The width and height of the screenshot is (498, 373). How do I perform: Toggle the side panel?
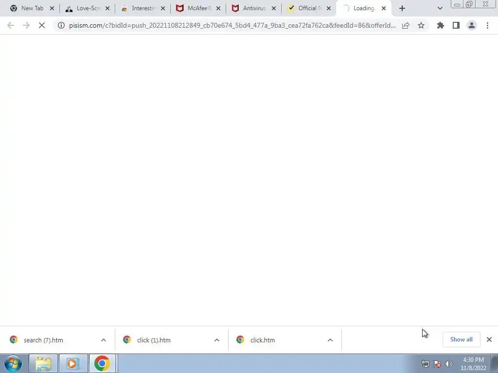click(456, 25)
